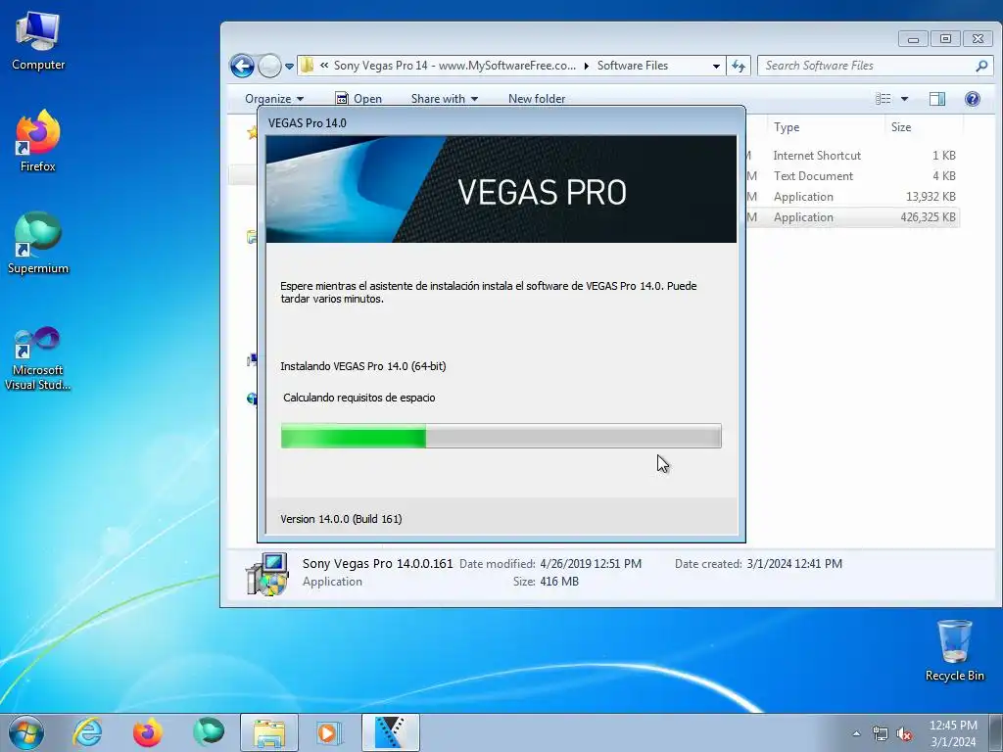1003x752 pixels.
Task: Launch Internet Explorer from the taskbar
Action: point(87,732)
